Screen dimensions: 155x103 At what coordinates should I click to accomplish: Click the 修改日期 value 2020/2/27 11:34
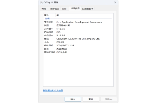65,46
